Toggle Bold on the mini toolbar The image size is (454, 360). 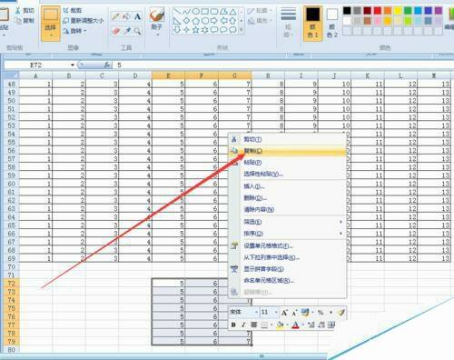233,325
